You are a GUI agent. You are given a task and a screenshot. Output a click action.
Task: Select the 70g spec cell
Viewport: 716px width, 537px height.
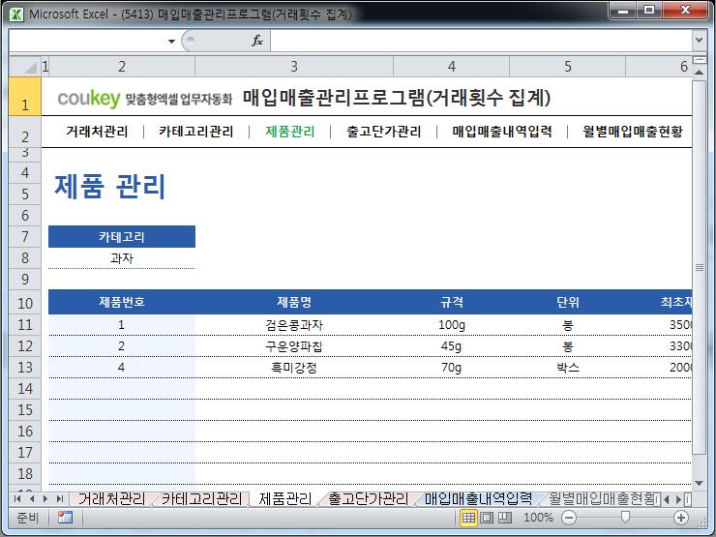click(451, 368)
